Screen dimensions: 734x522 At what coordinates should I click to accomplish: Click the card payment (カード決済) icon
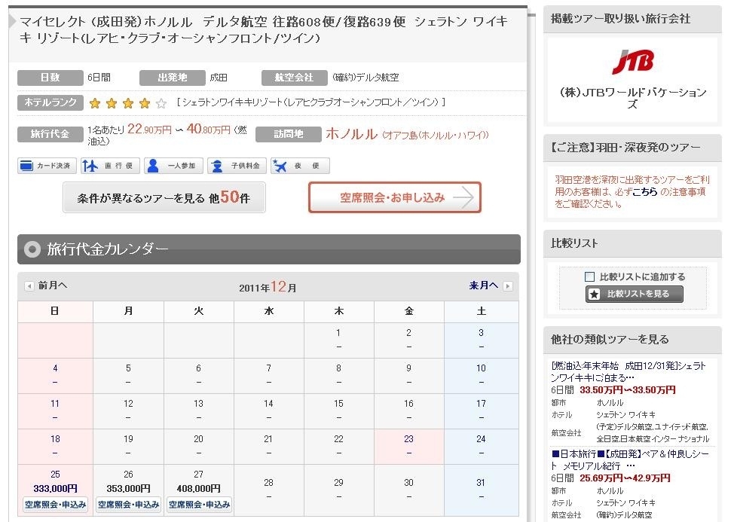[x=47, y=166]
